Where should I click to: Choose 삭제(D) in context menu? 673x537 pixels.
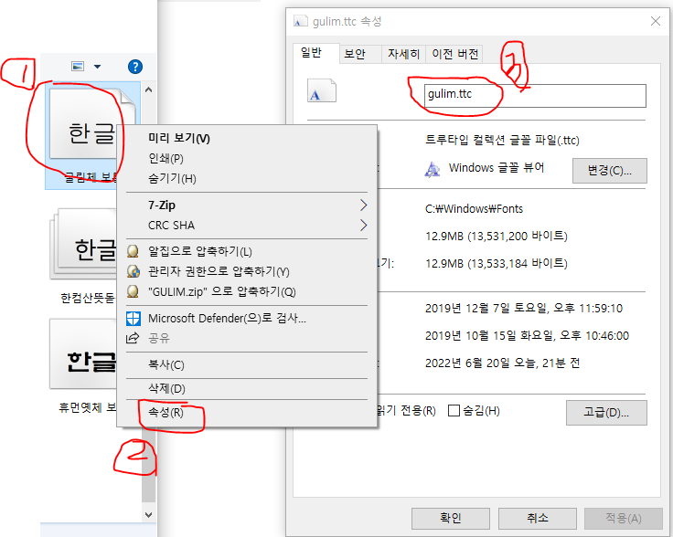tap(247, 389)
